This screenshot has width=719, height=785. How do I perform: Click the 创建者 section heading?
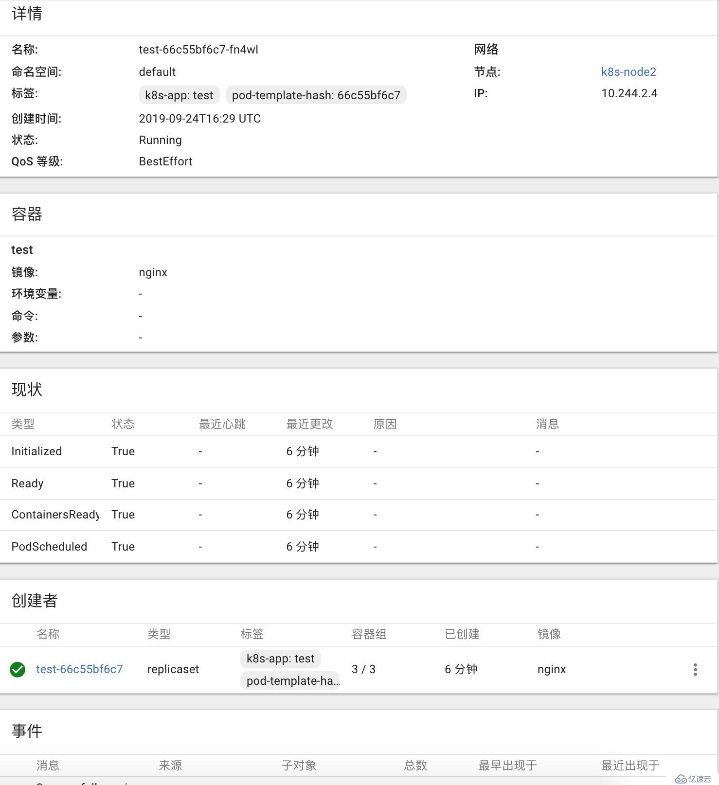[x=35, y=601]
